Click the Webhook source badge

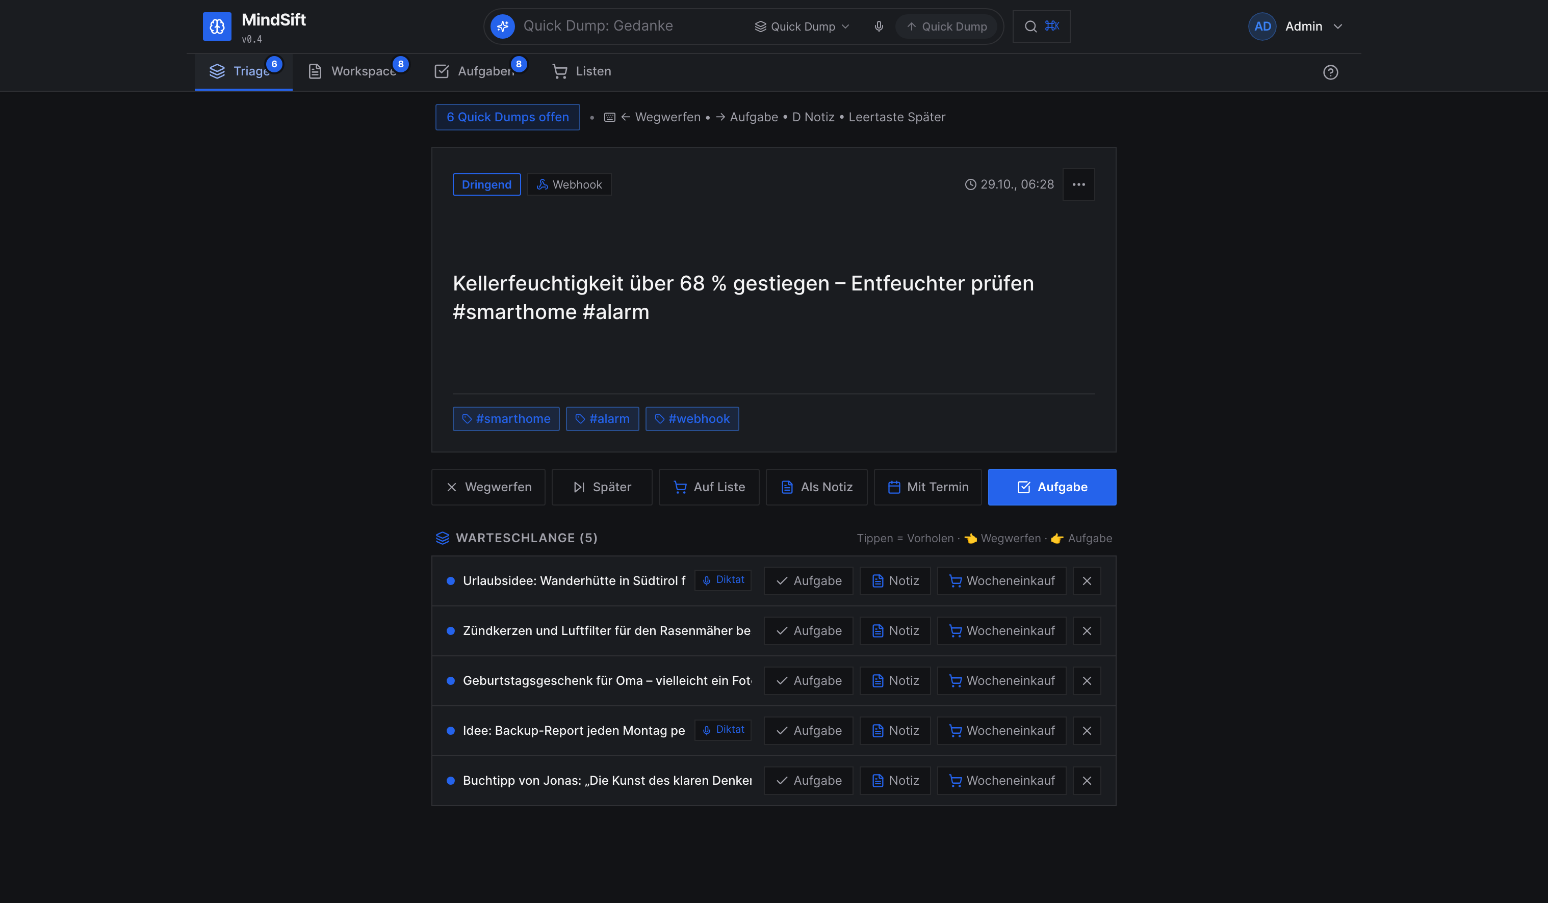click(570, 184)
